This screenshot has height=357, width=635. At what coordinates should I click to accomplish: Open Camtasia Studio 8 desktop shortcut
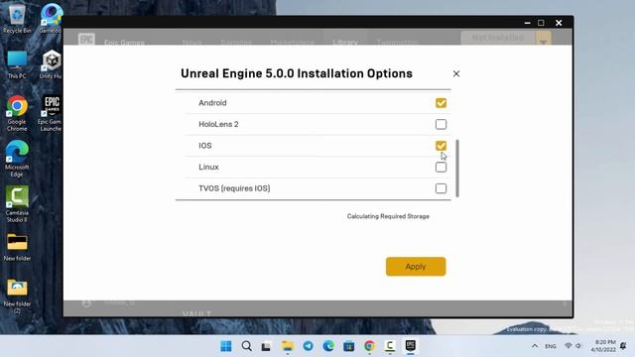point(17,204)
